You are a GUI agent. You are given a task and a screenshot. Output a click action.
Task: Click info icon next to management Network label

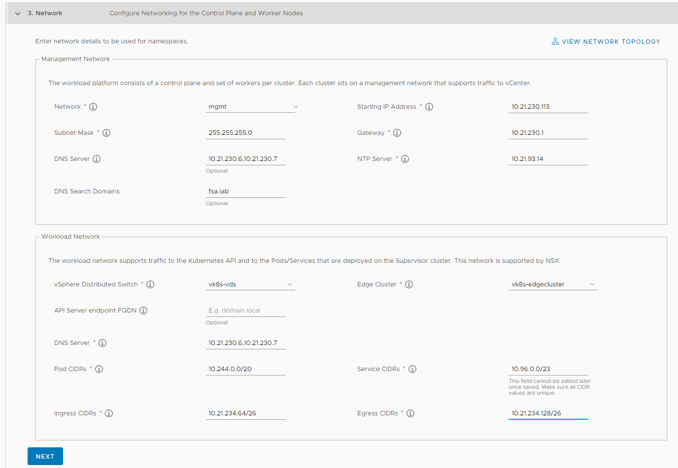coord(93,107)
